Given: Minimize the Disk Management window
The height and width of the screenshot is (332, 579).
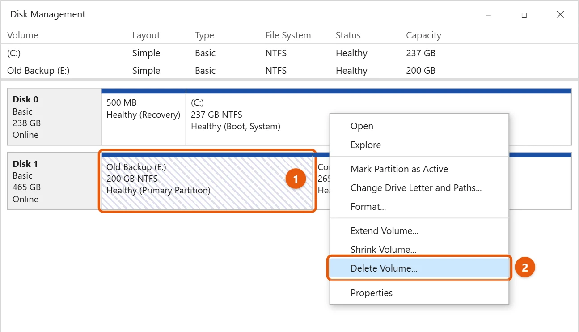Looking at the screenshot, I should pos(488,15).
